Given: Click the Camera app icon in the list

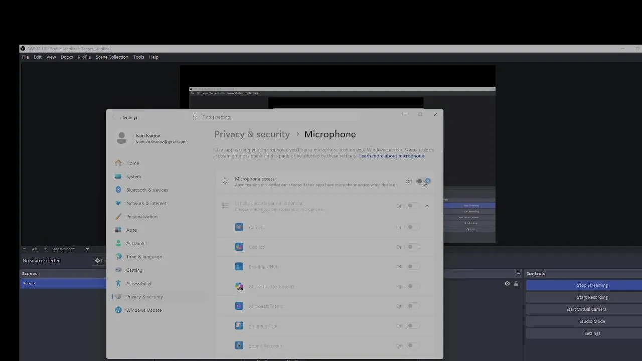Looking at the screenshot, I should pyautogui.click(x=239, y=227).
